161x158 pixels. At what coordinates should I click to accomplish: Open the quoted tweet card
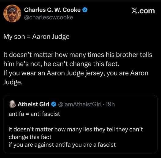(80, 124)
